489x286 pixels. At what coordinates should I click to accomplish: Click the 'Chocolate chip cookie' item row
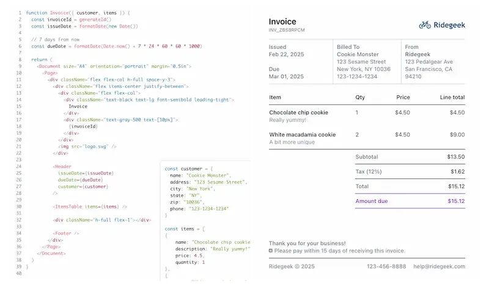coord(367,116)
